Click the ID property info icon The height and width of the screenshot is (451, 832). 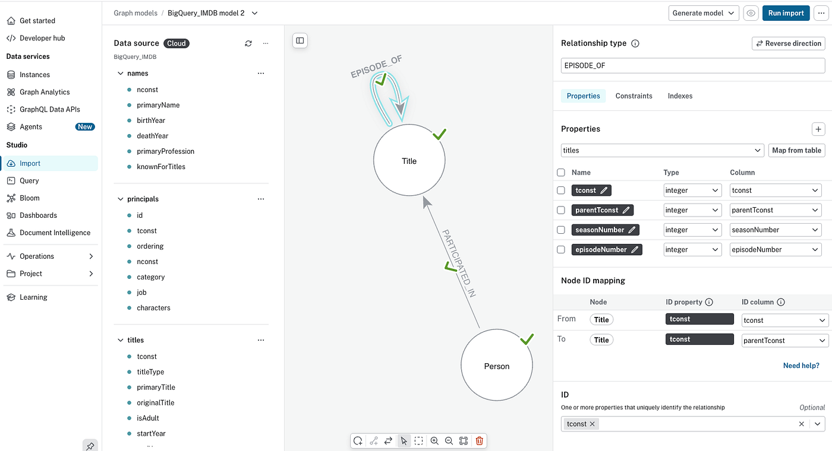(710, 302)
